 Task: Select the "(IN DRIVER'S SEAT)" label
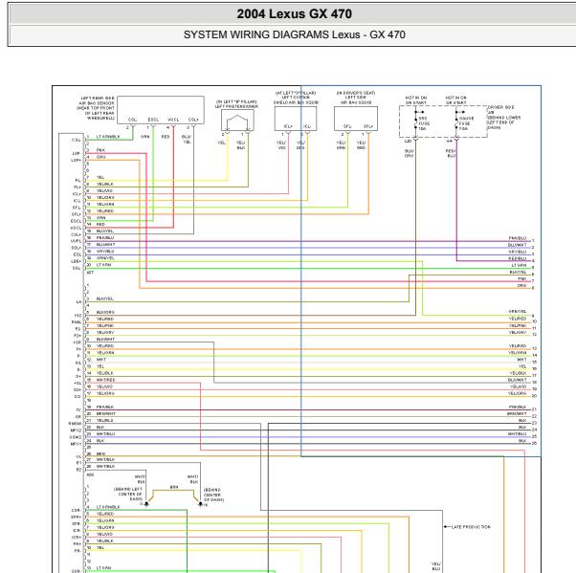point(356,93)
